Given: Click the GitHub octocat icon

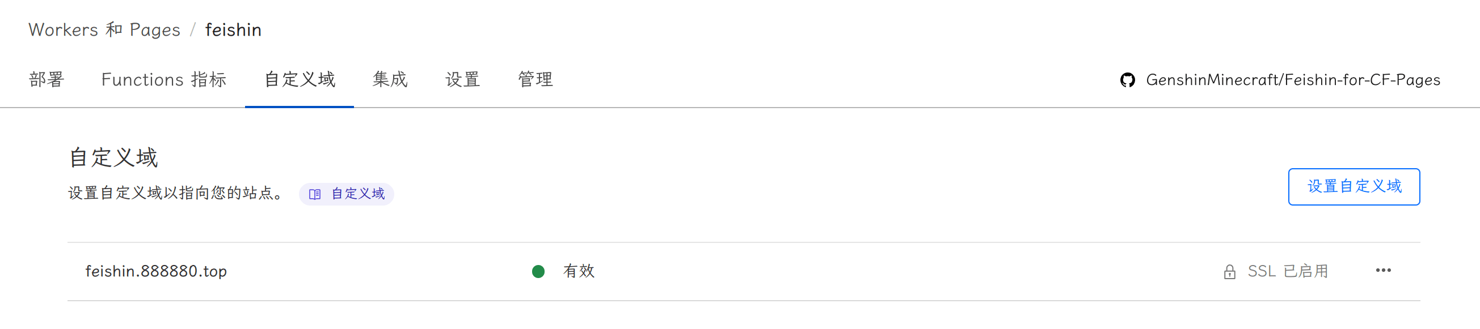Looking at the screenshot, I should pos(1127,80).
